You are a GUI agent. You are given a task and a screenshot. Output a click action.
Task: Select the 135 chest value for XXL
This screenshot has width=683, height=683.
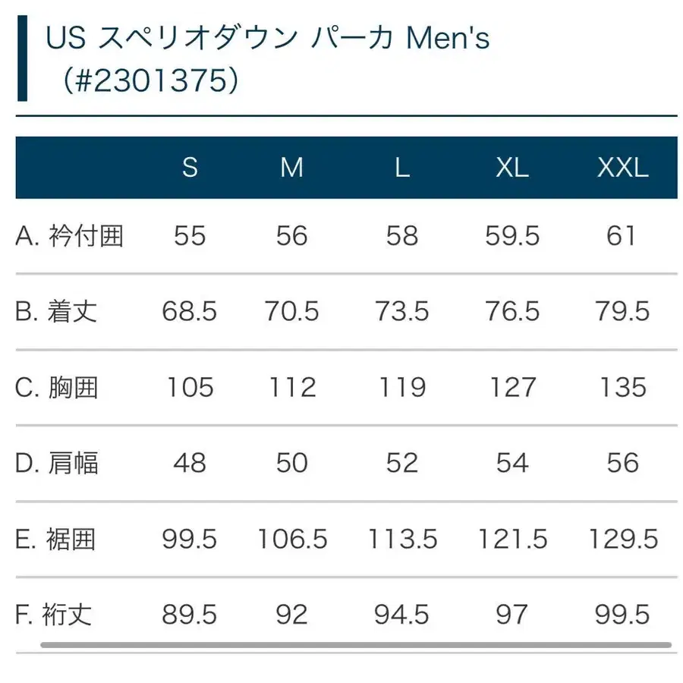tap(622, 387)
